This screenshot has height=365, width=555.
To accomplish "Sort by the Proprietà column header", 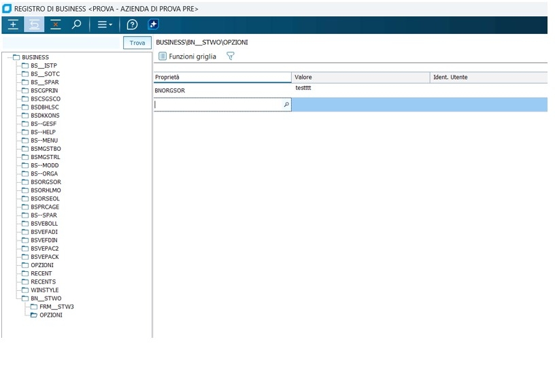I will point(222,77).
